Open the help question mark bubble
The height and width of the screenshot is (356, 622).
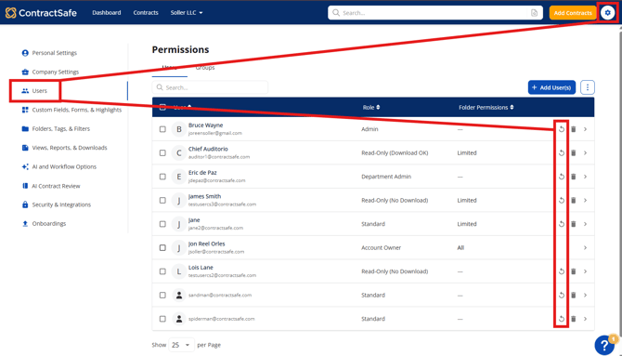coord(604,345)
